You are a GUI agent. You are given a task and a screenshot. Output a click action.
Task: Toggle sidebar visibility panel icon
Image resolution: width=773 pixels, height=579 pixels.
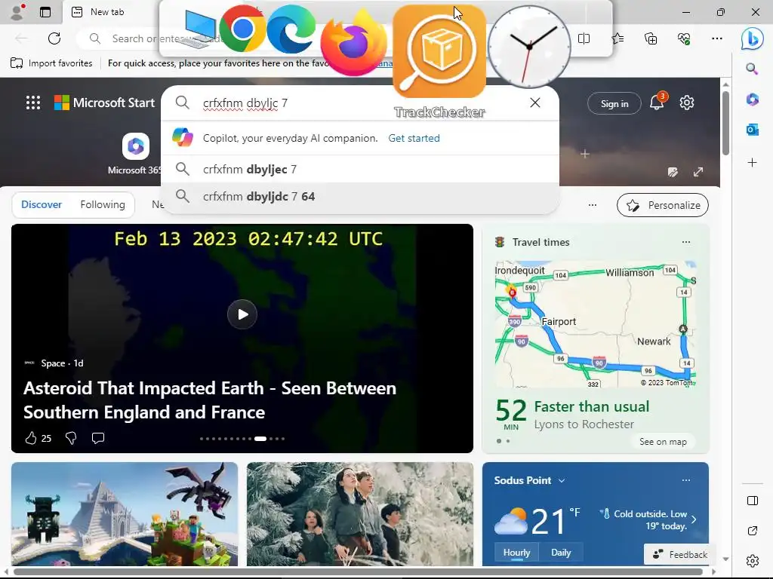coord(753,501)
